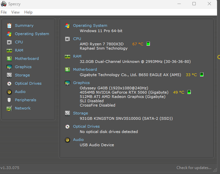Select Network in the sidebar
Viewport: 220px width, 174px height.
pos(23,108)
